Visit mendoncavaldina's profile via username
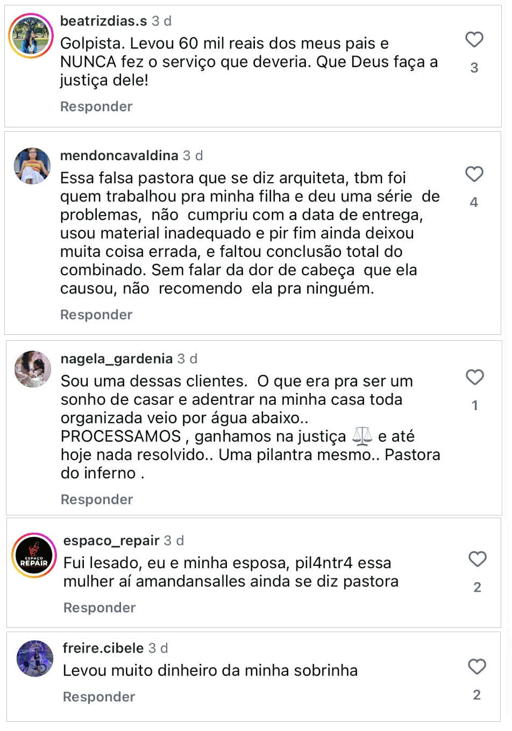Screen dimensions: 512x731 pos(119,155)
